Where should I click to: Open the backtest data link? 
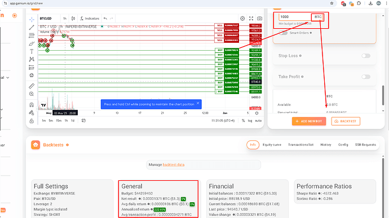tap(174, 164)
